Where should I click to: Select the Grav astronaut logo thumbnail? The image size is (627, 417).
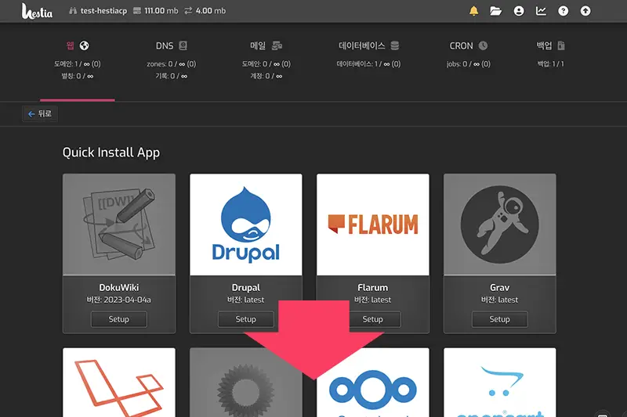[x=500, y=225]
